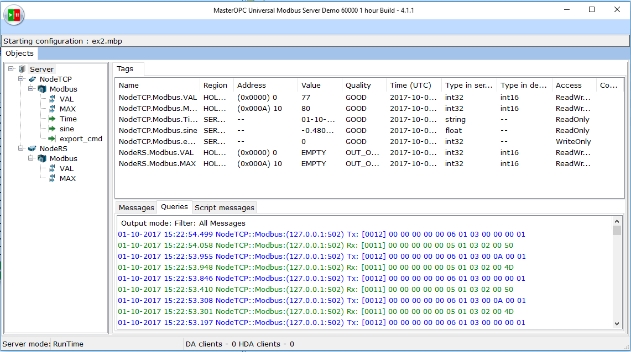The width and height of the screenshot is (631, 352).
Task: Switch to the Messages tab
Action: tap(136, 207)
